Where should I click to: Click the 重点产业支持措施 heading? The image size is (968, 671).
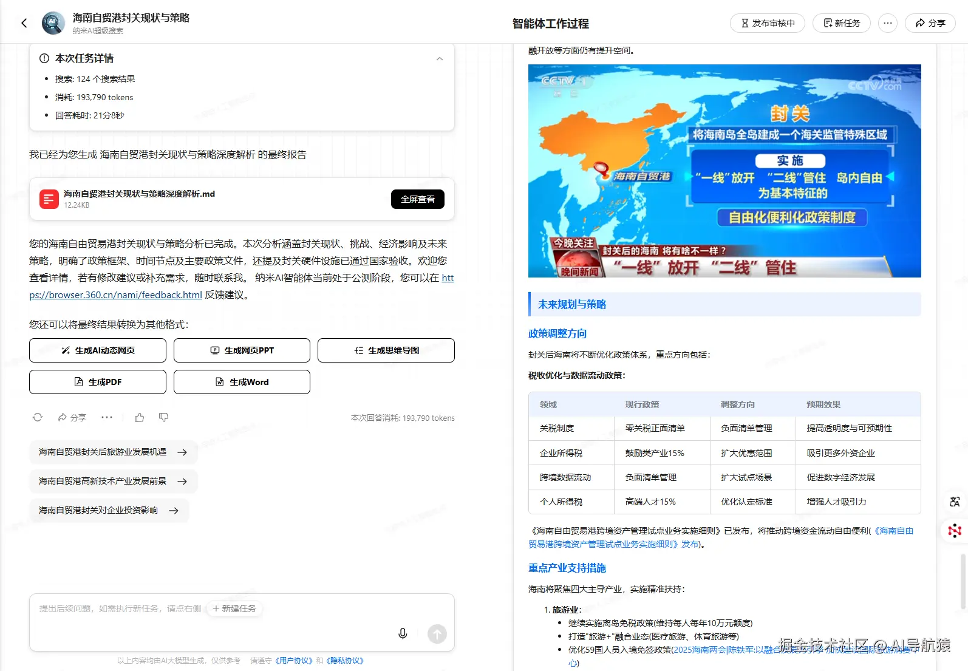pos(567,568)
